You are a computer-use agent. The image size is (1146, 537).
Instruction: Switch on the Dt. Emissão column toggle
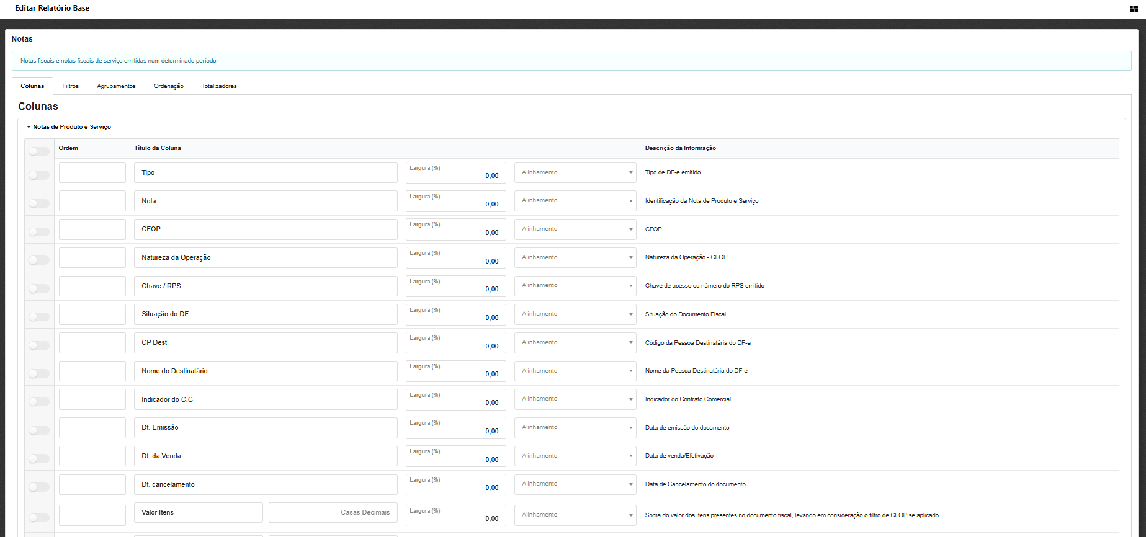pos(38,430)
